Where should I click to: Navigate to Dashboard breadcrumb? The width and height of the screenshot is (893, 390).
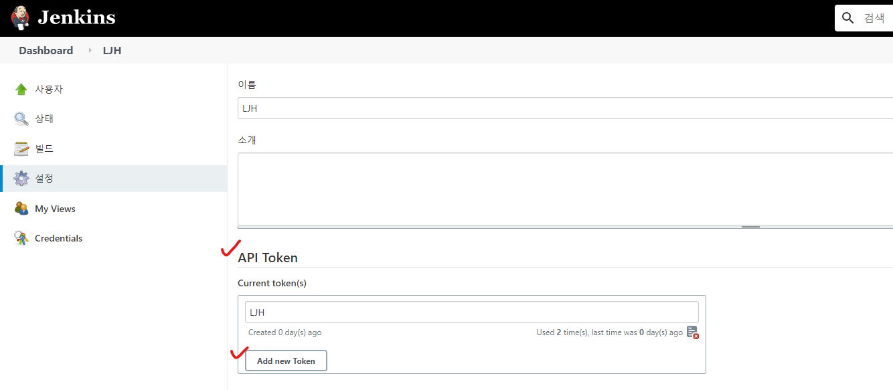(x=46, y=51)
